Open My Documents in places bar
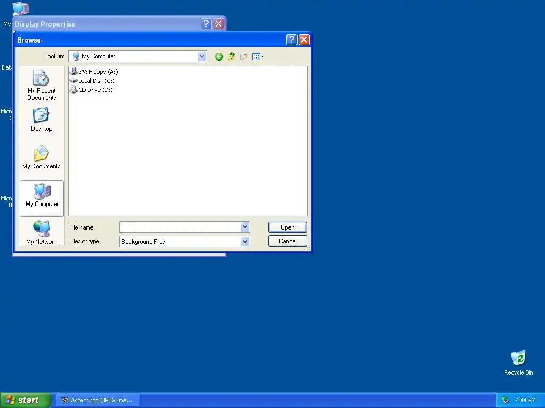The image size is (545, 408). click(42, 157)
